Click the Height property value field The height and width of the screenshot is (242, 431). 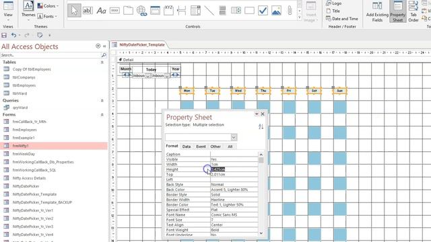234,169
